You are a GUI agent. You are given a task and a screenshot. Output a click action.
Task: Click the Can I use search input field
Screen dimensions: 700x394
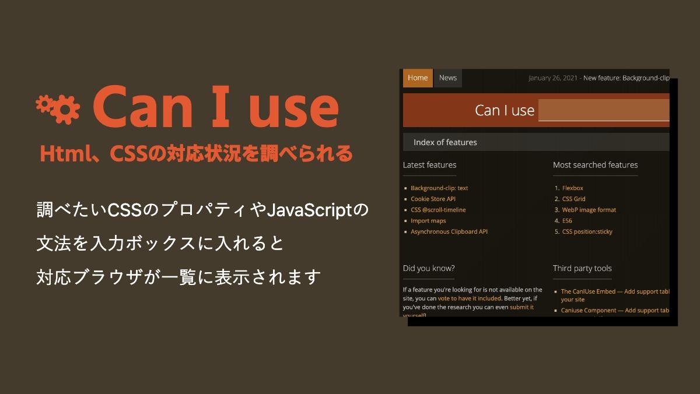coord(604,110)
